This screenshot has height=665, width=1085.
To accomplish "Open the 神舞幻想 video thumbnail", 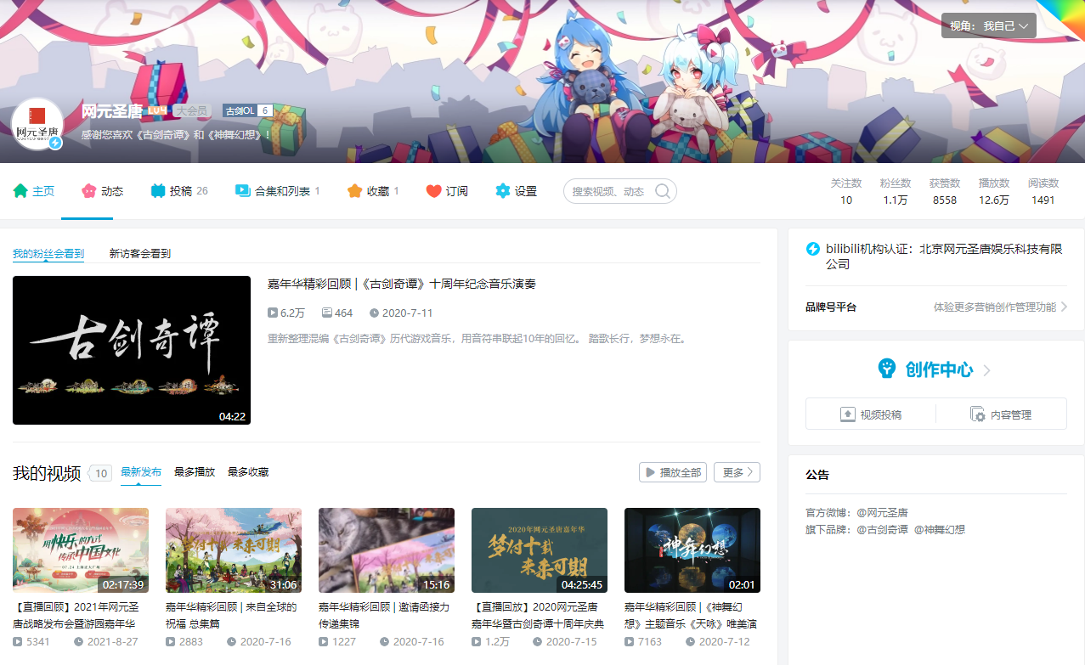I will [692, 550].
